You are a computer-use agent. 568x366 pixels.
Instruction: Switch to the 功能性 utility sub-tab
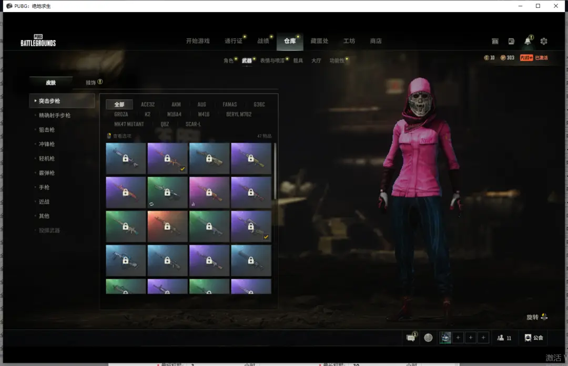coord(337,60)
